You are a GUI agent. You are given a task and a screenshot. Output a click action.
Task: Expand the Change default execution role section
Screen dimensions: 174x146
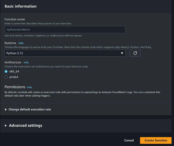click(x=30, y=109)
